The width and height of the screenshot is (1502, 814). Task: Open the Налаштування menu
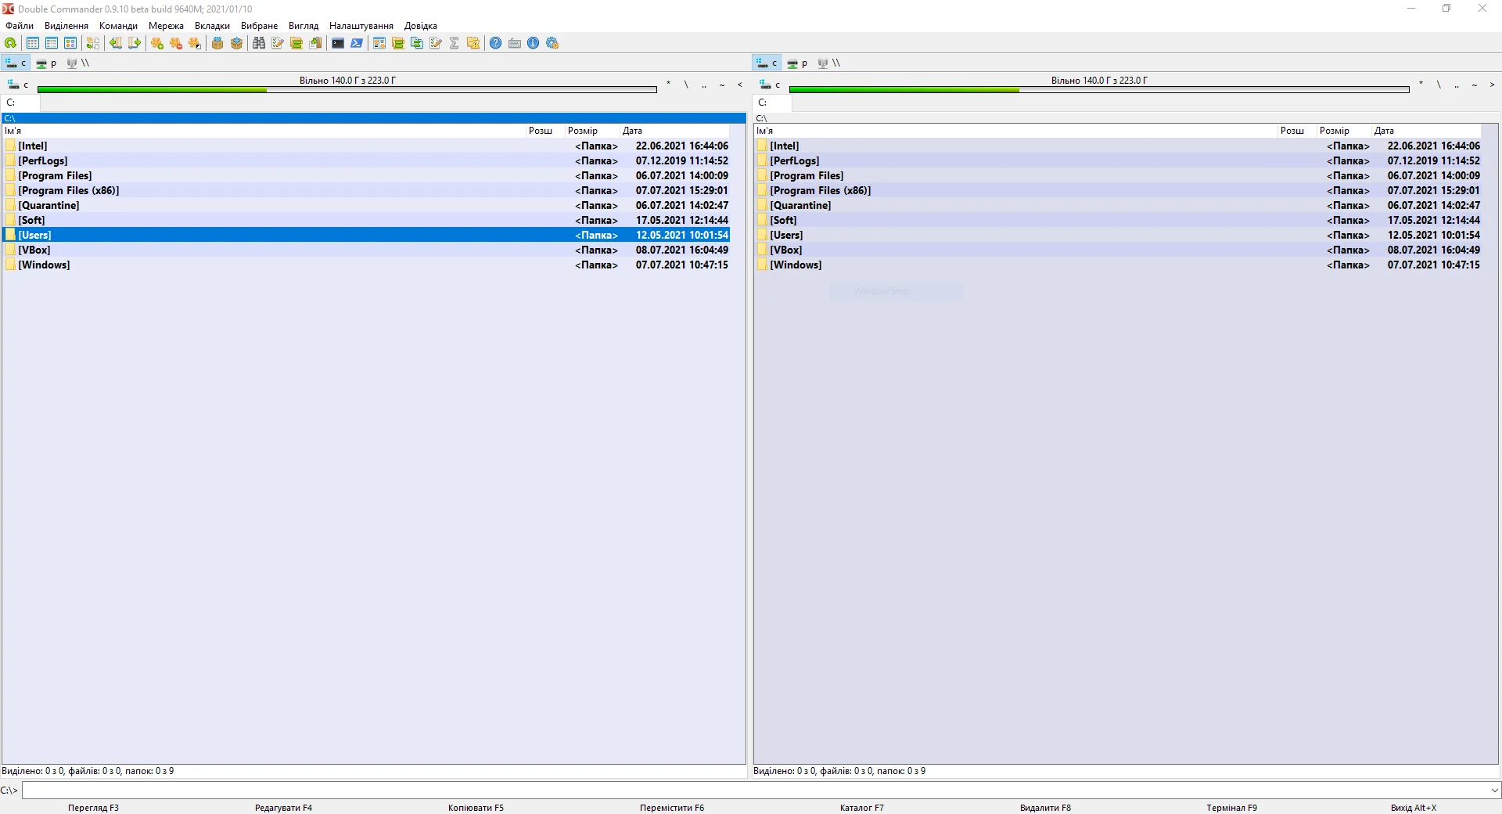coord(361,26)
